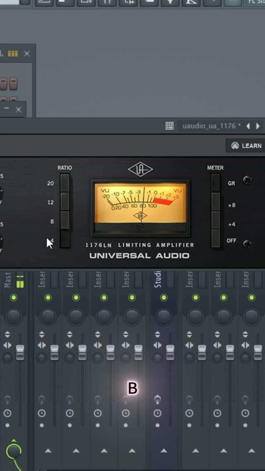Select the Master track name label
The width and height of the screenshot is (265, 471).
(8, 280)
